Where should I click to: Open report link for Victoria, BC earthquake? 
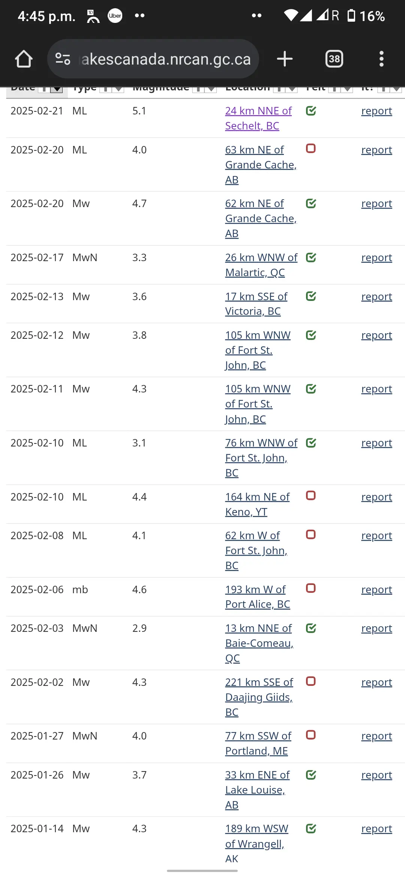click(376, 296)
